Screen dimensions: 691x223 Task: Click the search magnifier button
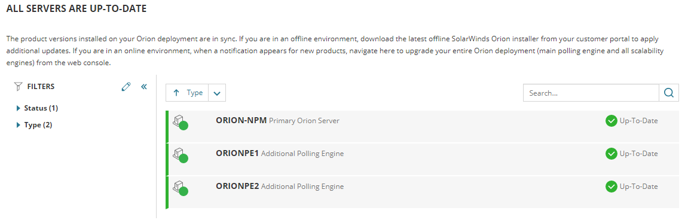coord(668,93)
